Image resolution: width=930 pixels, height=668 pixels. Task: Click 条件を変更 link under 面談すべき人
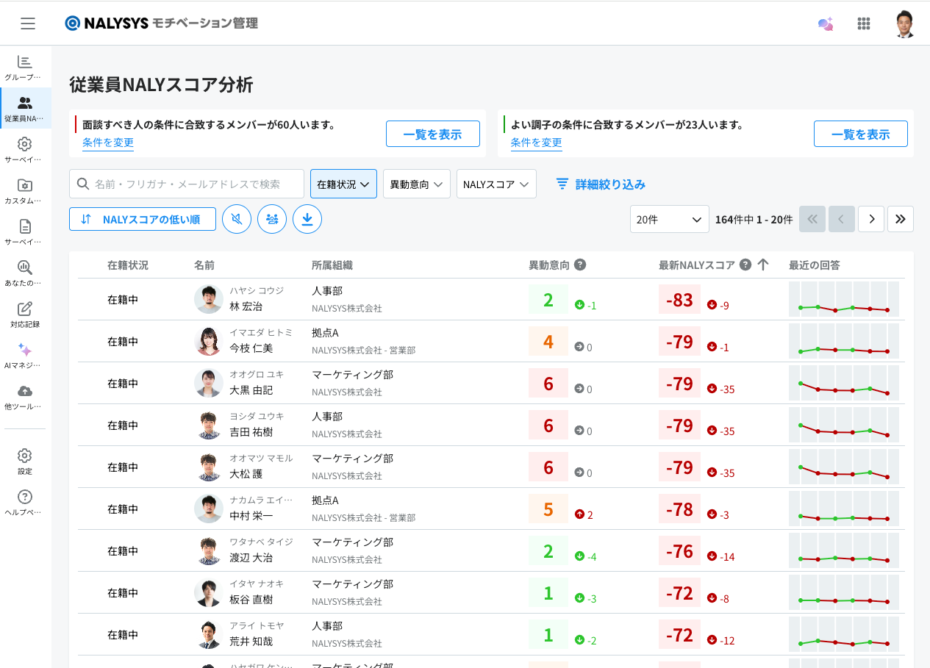108,143
